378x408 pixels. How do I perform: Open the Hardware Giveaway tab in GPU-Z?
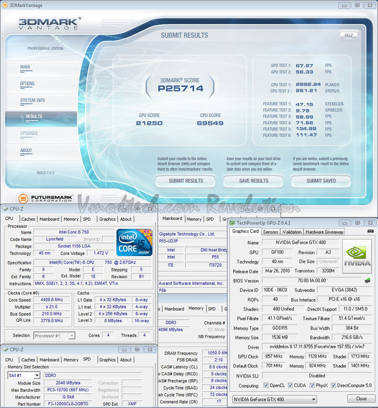[324, 232]
